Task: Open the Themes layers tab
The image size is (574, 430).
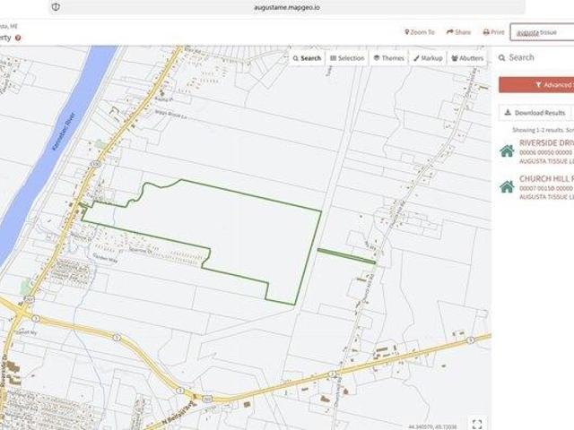Action: (x=388, y=58)
